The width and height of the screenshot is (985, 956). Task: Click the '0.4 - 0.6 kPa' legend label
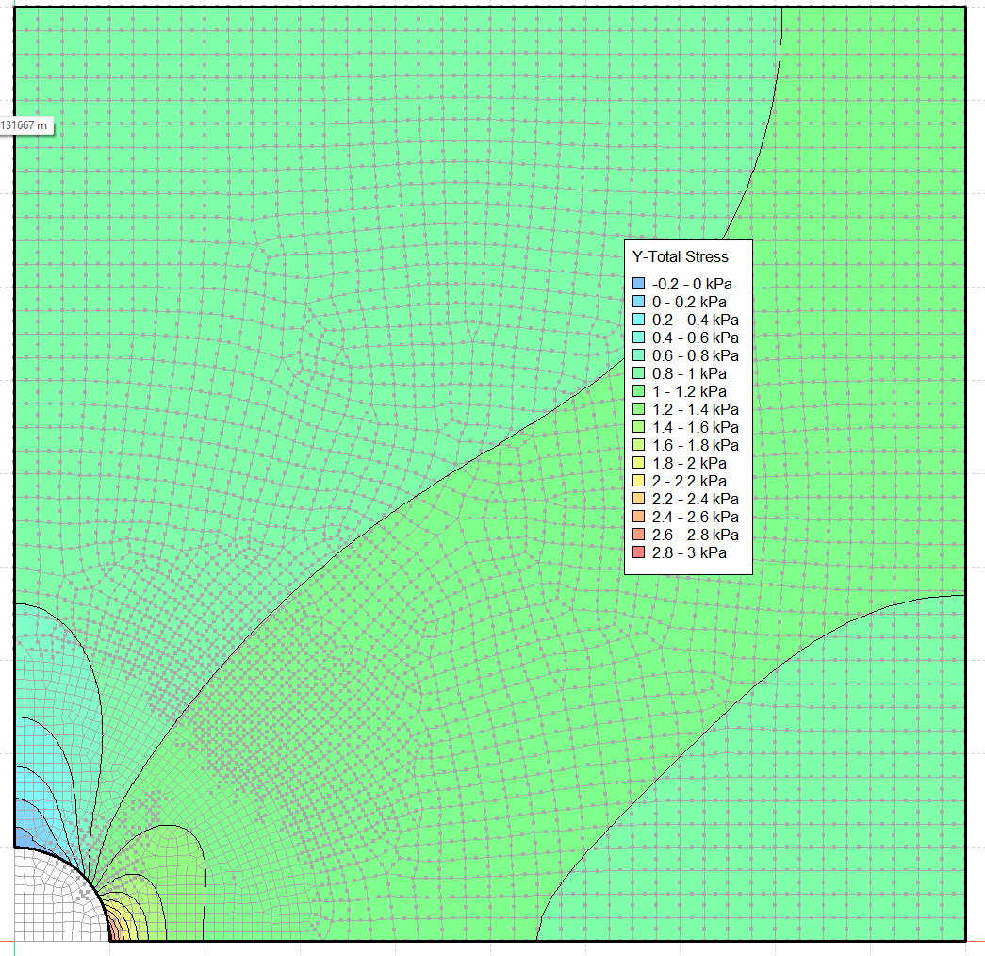696,338
